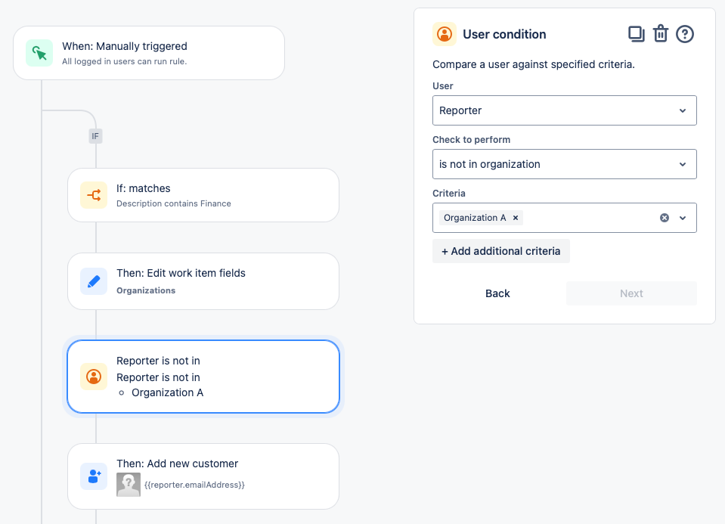The image size is (725, 524).
Task: Click the Add new customer icon
Action: [94, 476]
